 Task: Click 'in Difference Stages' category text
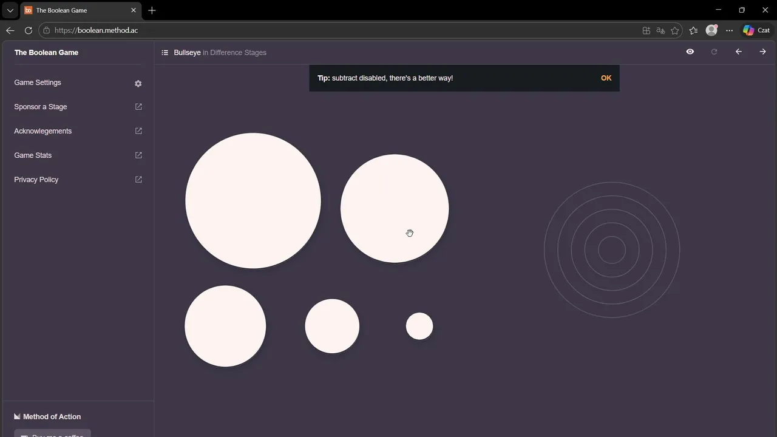coord(234,53)
